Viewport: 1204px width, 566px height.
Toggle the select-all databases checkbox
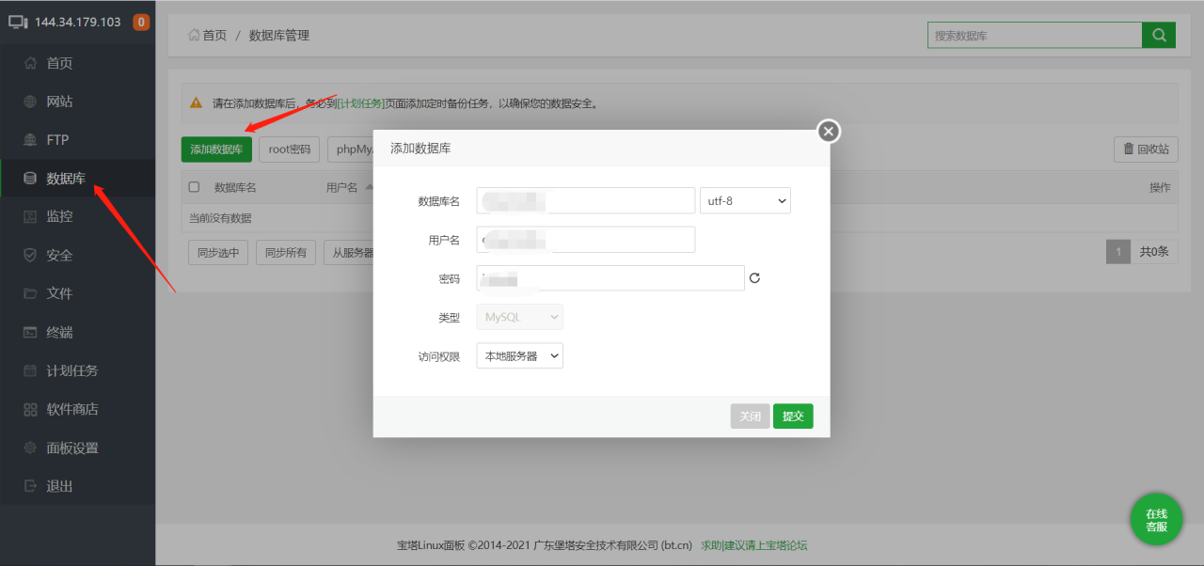(194, 186)
